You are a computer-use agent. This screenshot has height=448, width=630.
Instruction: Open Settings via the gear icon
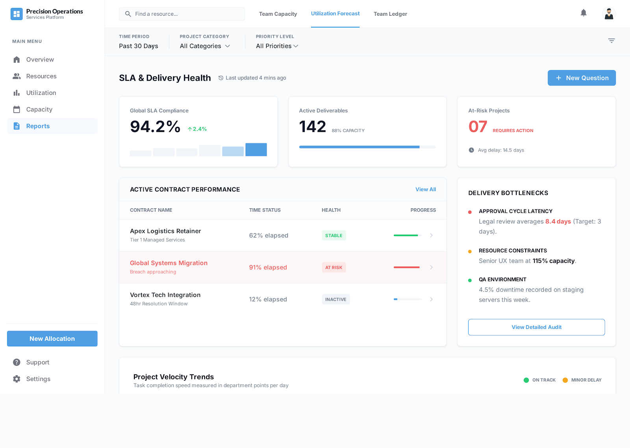click(17, 379)
